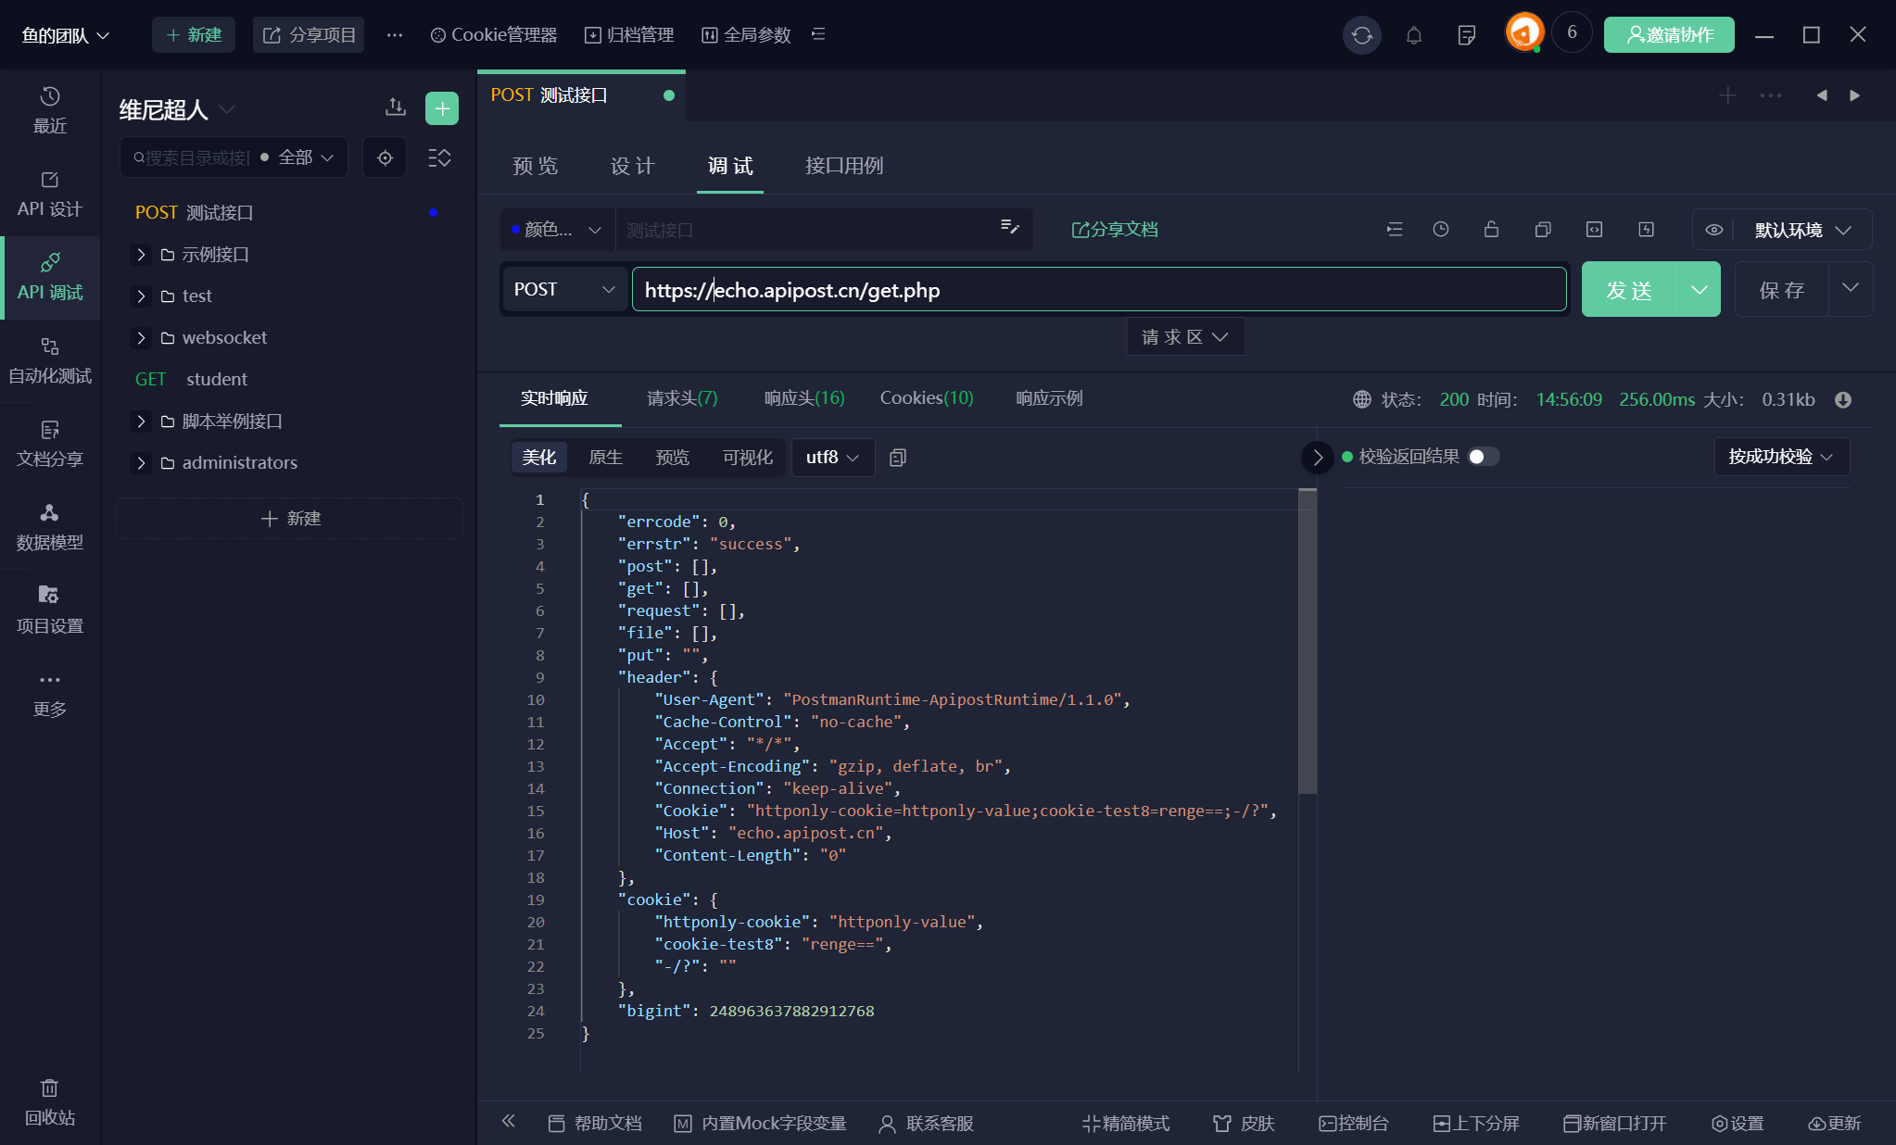Expand the websocket folder

tap(141, 337)
